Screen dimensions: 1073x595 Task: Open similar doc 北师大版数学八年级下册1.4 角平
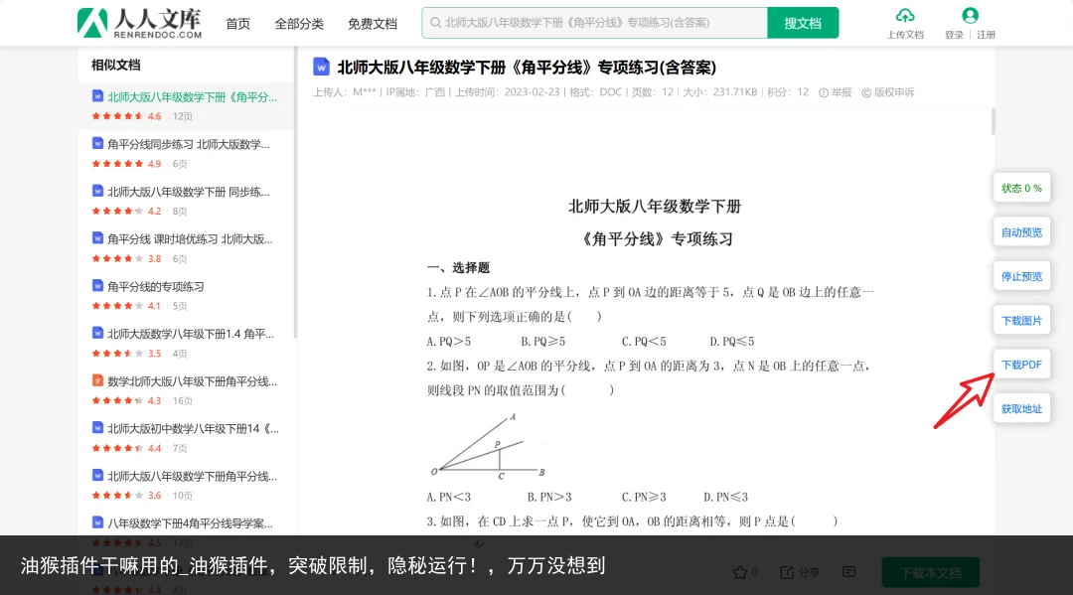(x=190, y=334)
